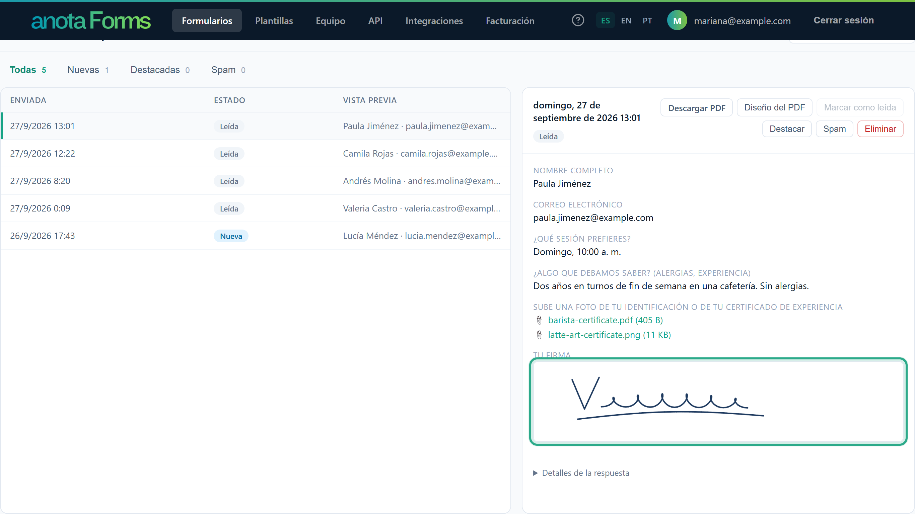Click the Leída badge in detail panel
Viewport: 915px width, 514px height.
click(548, 136)
